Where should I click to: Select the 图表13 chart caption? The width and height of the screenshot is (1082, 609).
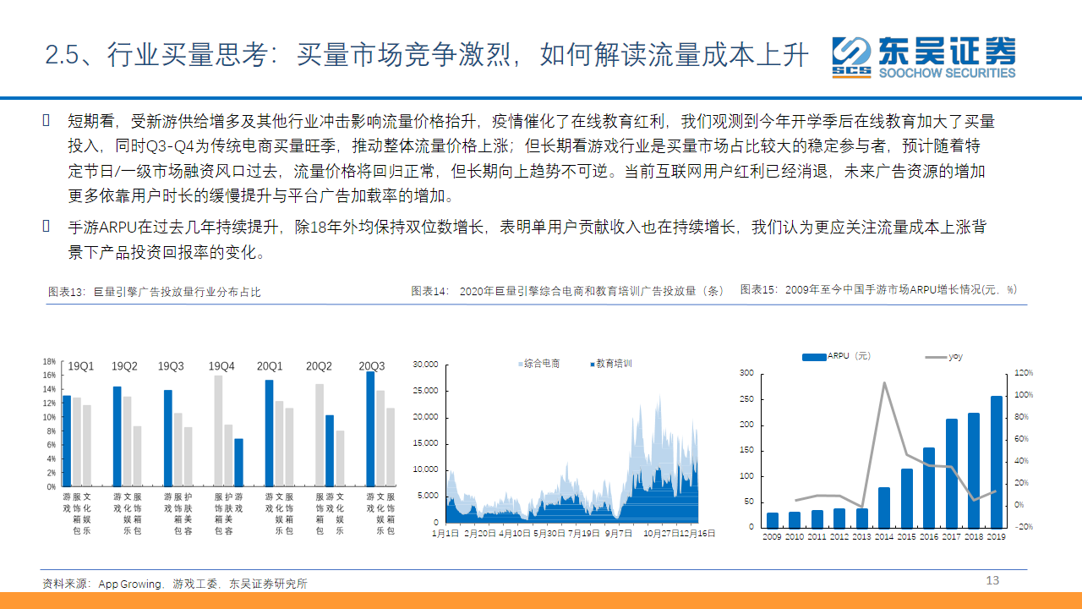155,292
